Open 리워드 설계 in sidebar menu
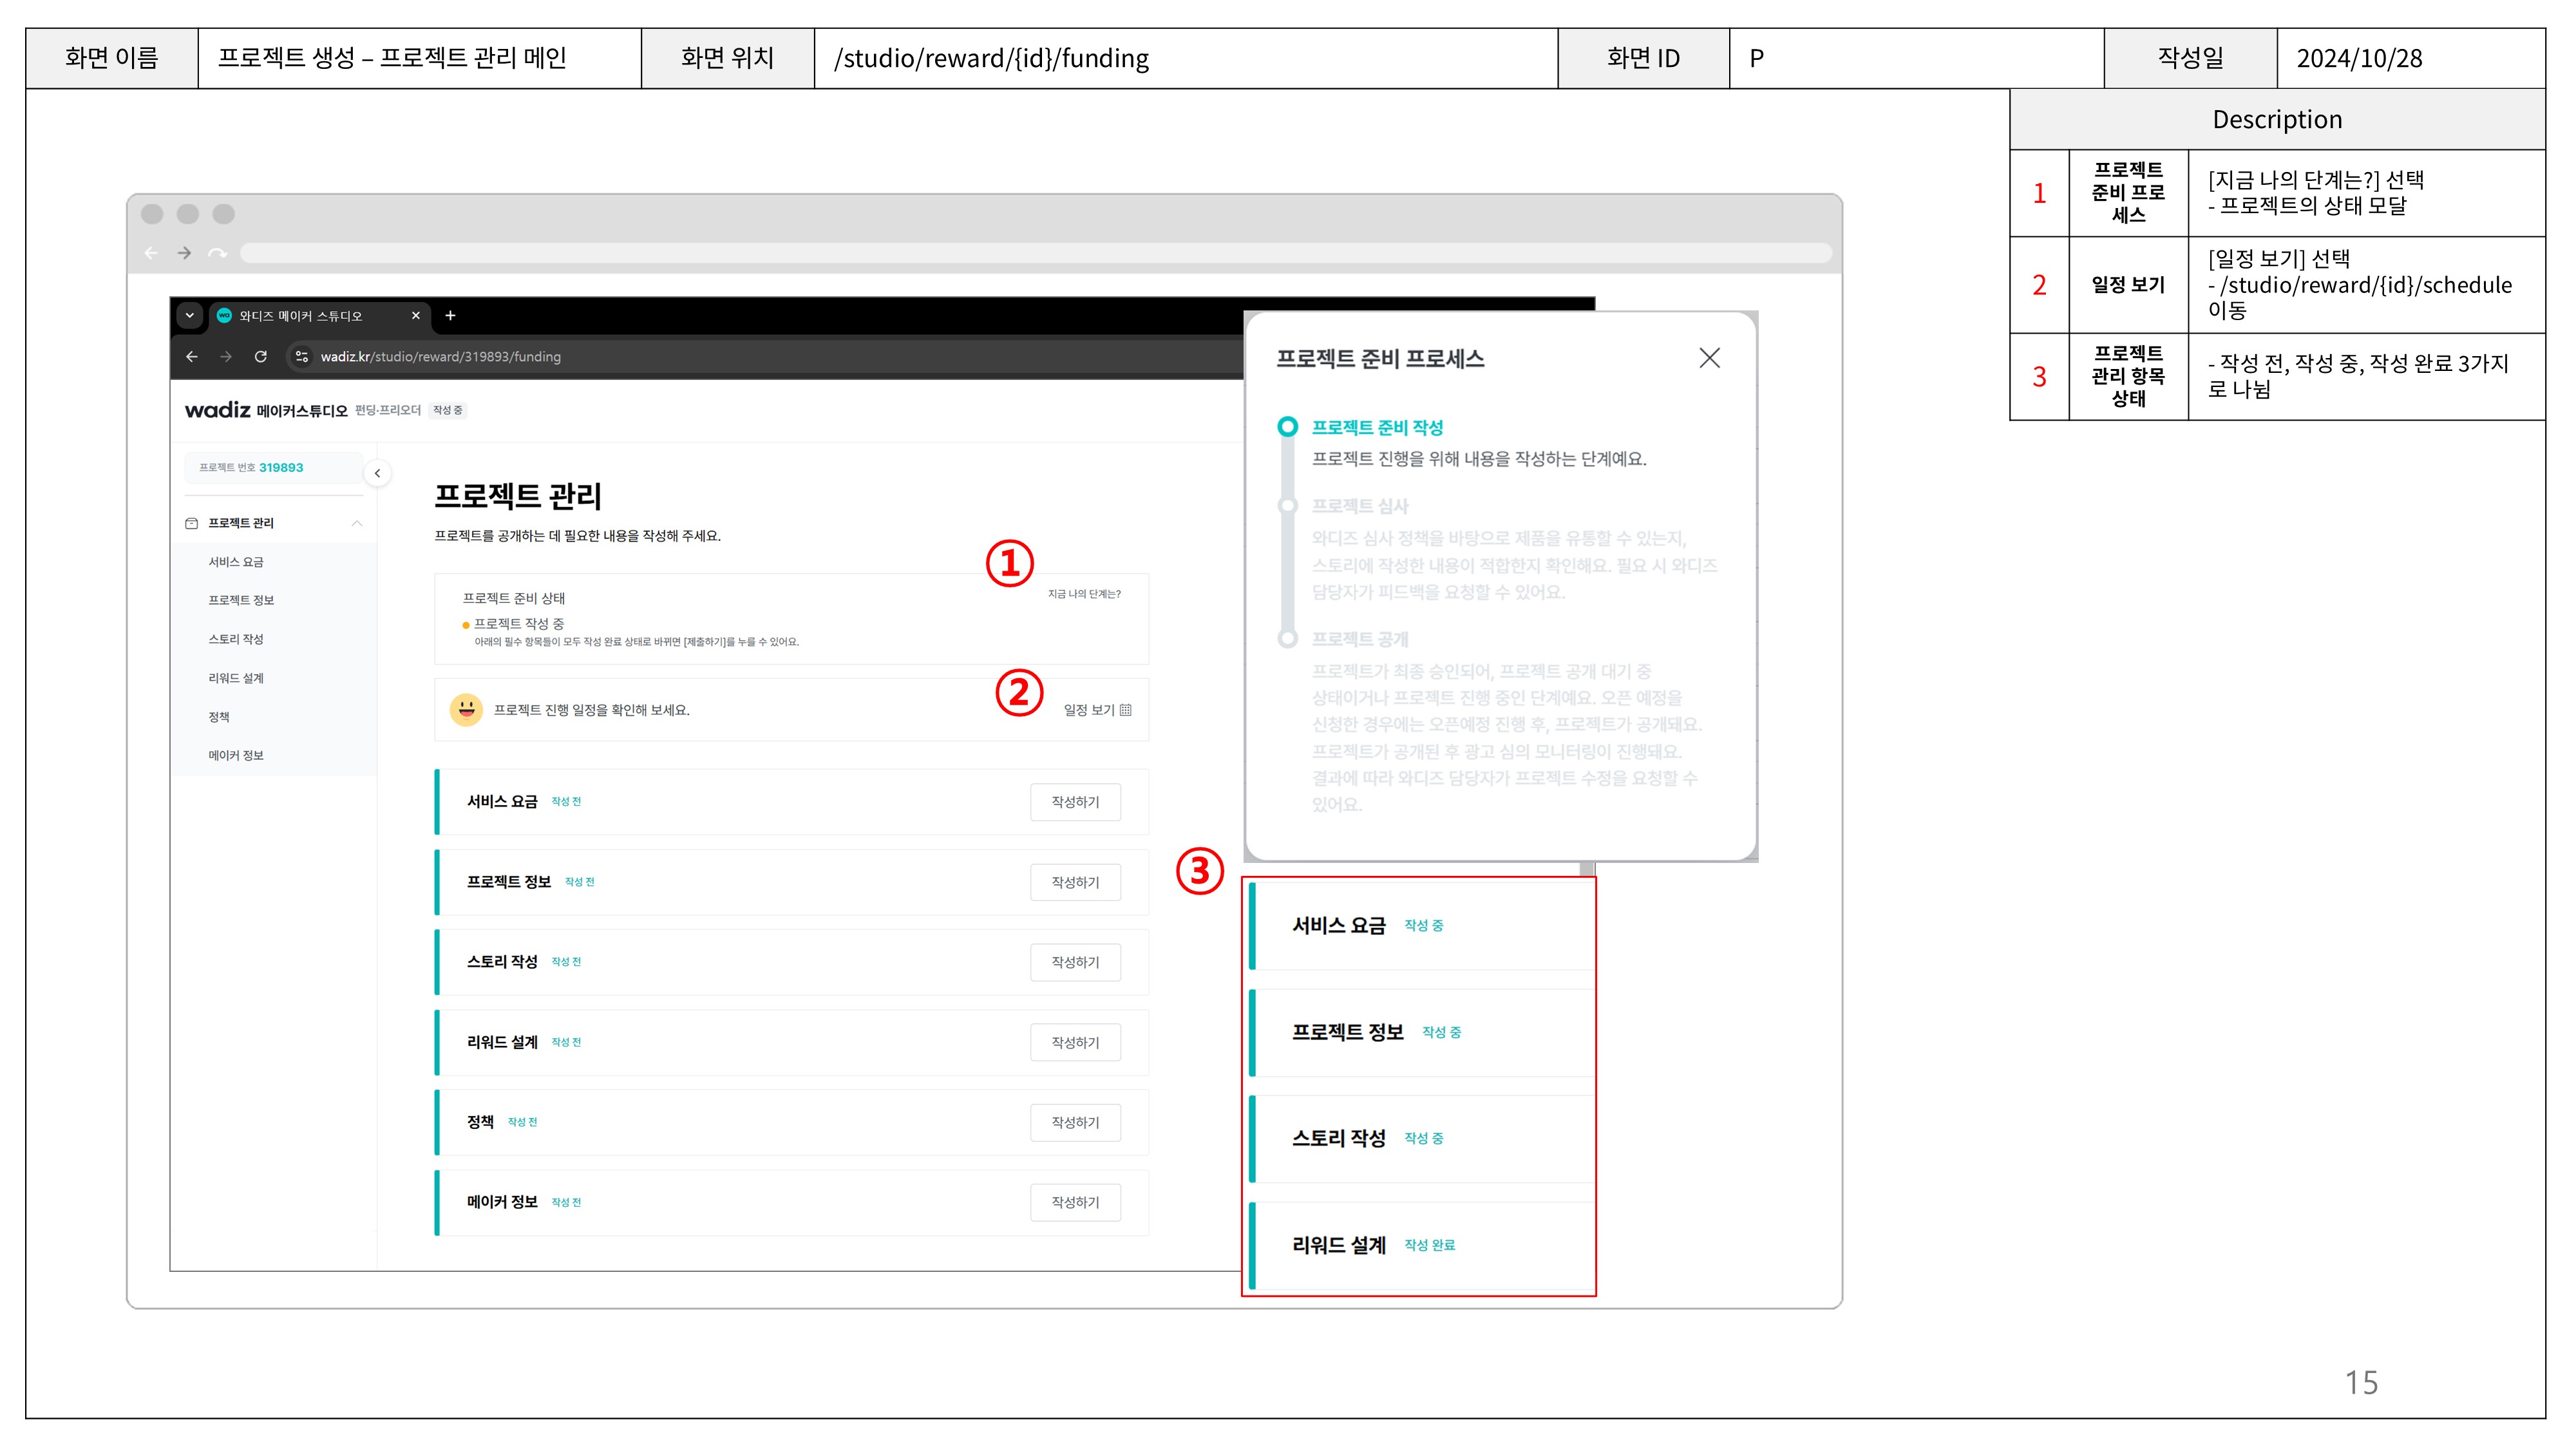The height and width of the screenshot is (1449, 2576). (236, 678)
